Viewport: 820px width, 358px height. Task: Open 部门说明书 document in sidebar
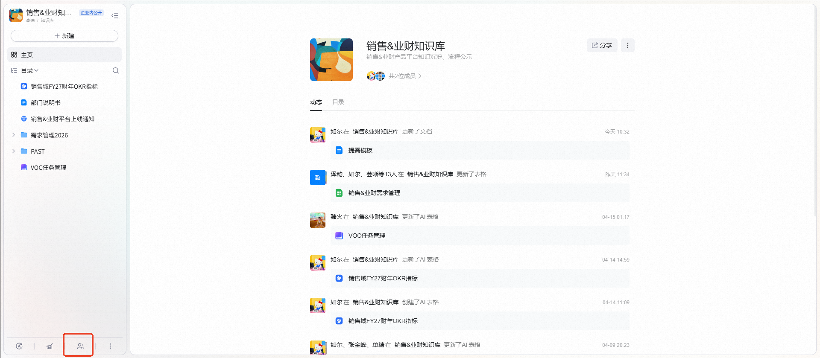pos(46,102)
